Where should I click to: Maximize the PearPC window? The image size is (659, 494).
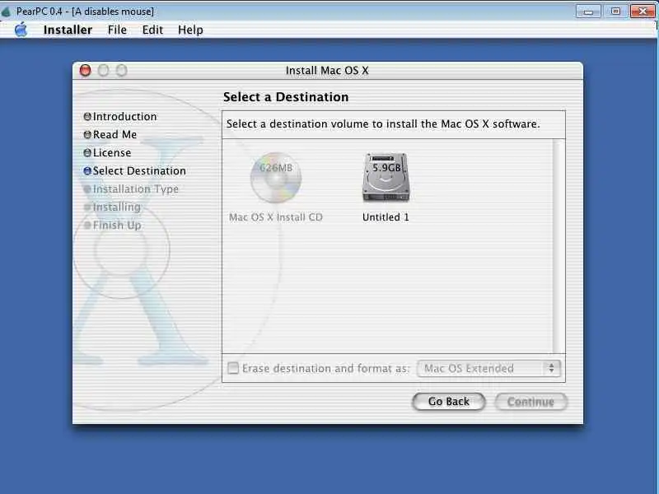point(615,12)
